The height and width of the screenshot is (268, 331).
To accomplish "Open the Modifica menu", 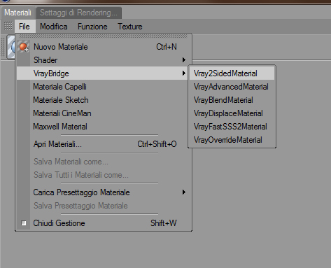I will click(x=54, y=27).
